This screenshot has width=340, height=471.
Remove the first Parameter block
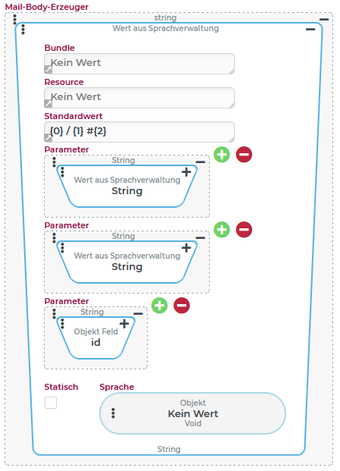(244, 155)
